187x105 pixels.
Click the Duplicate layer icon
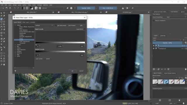coord(158,69)
